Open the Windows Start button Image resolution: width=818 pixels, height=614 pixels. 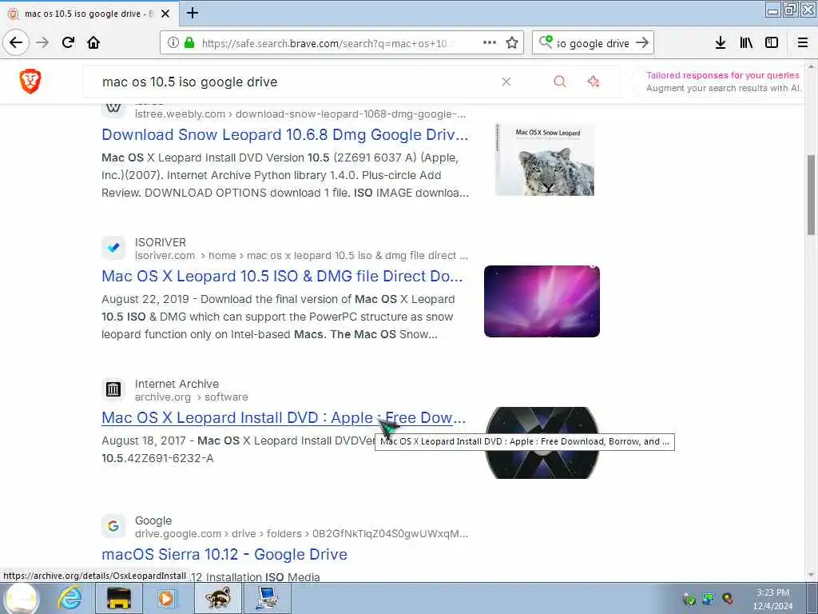pyautogui.click(x=22, y=599)
